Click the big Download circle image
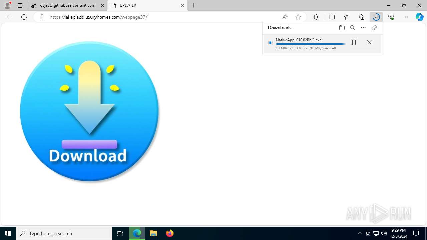Viewport: 427px width, 240px height. (89, 111)
